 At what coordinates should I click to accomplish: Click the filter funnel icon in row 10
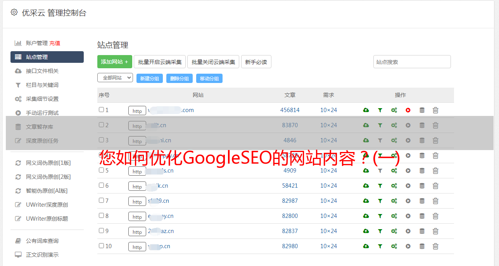(380, 246)
